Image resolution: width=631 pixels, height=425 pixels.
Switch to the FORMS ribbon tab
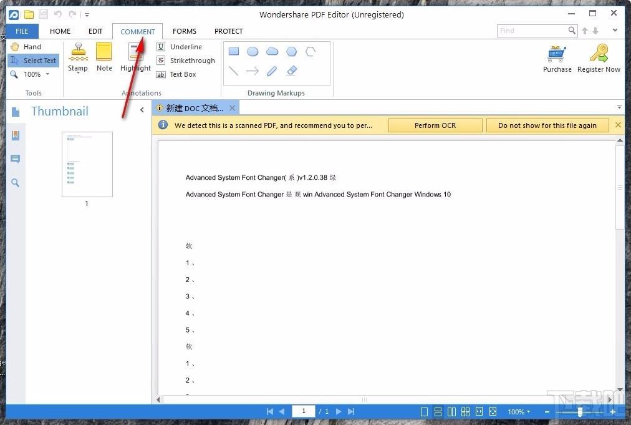[x=185, y=31]
